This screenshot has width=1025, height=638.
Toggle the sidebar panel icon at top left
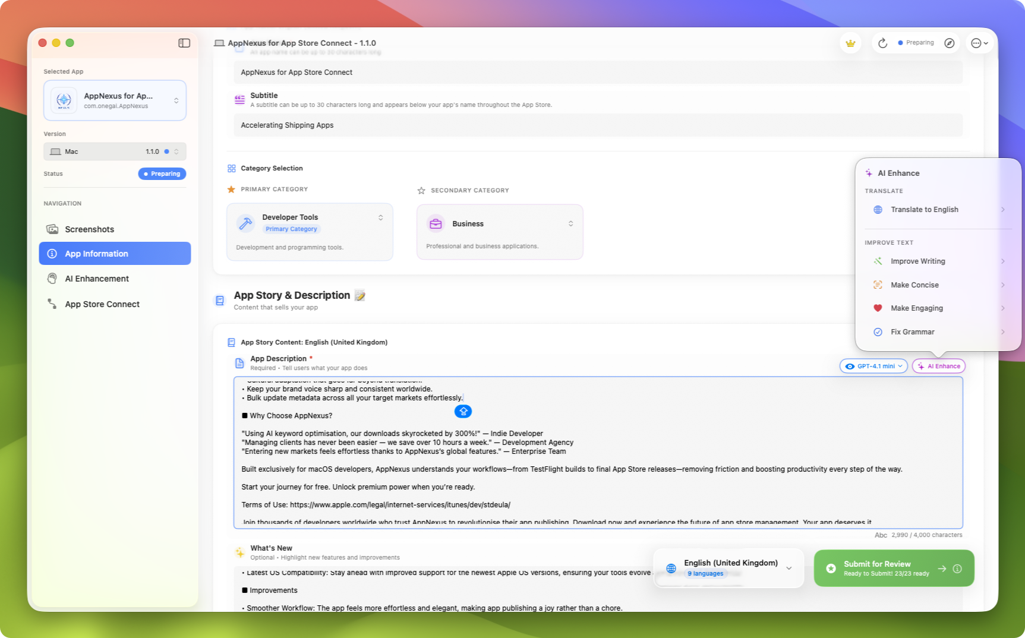tap(184, 43)
